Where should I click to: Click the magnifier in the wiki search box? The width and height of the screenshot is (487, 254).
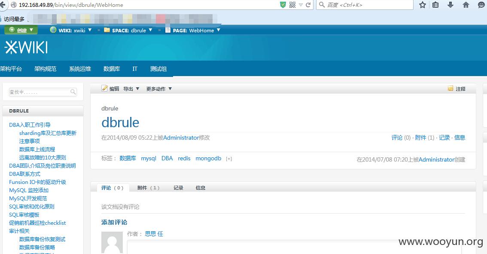tap(73, 92)
